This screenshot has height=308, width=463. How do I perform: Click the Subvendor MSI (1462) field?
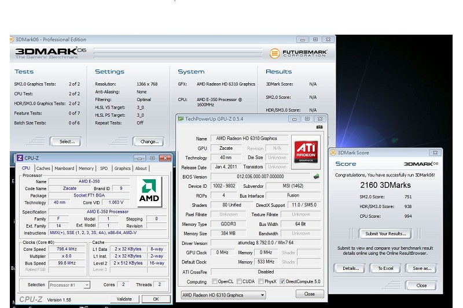[x=293, y=186]
